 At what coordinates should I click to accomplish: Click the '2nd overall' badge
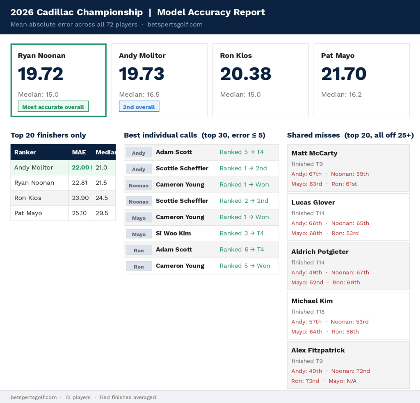tap(139, 106)
